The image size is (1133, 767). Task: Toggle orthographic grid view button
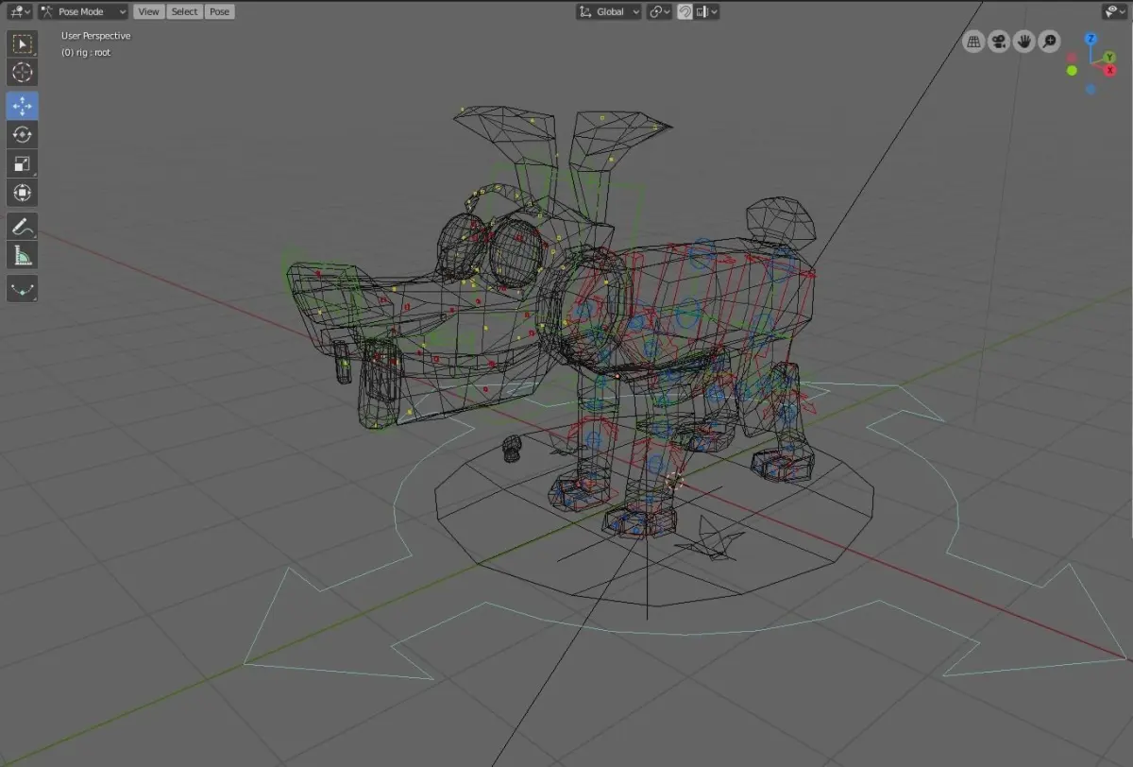click(x=974, y=42)
